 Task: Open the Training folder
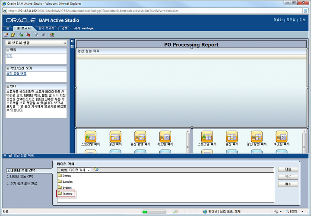pos(65,194)
